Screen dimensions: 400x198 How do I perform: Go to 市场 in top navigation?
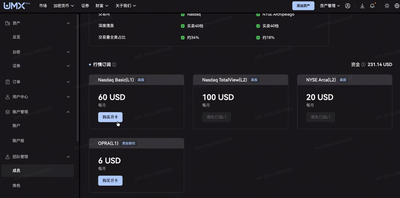point(43,6)
